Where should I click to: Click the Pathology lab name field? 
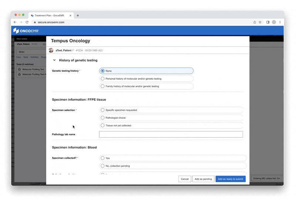coord(171,134)
